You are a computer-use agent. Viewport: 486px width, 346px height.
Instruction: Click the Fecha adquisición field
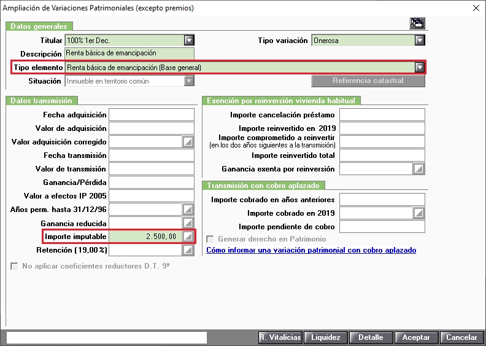click(x=152, y=115)
